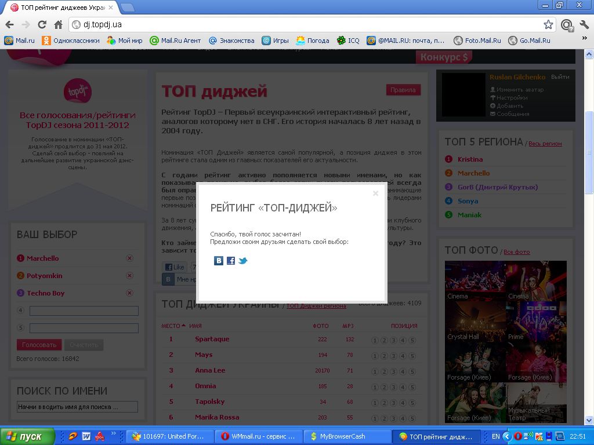Assign position 3 to Mays
The width and height of the screenshot is (594, 445).
pos(394,356)
